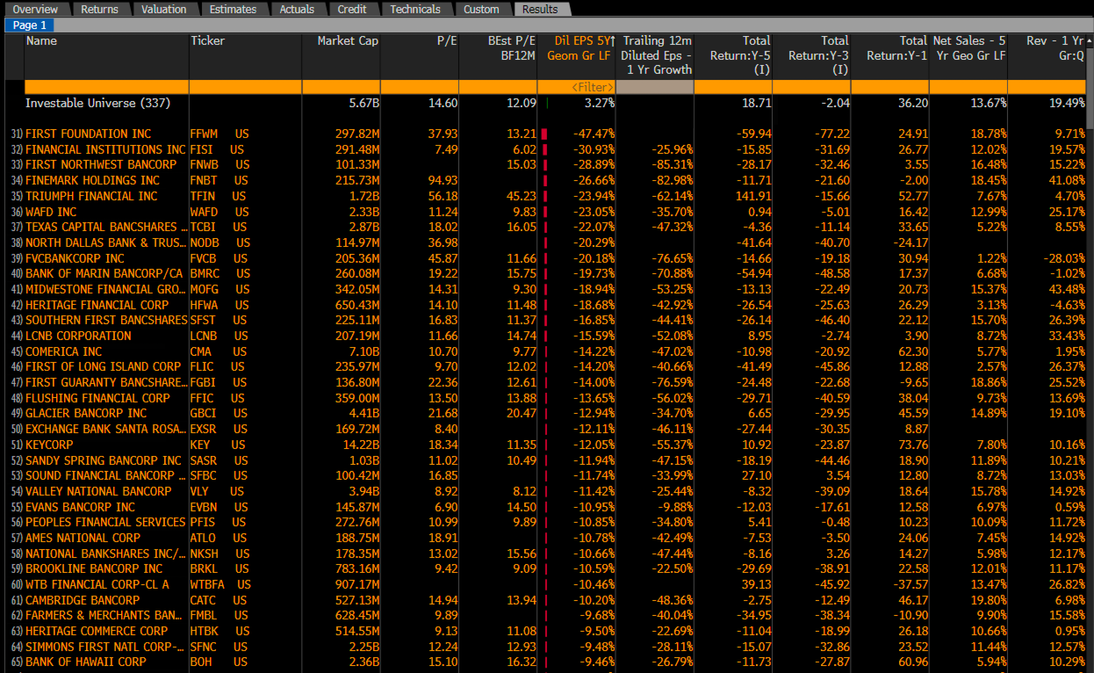Select the Results tab
Image resolution: width=1094 pixels, height=673 pixels.
click(x=540, y=9)
